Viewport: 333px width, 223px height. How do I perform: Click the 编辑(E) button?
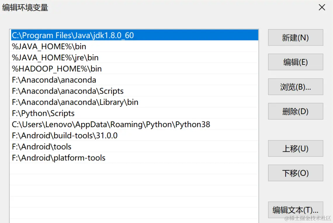pos(295,62)
